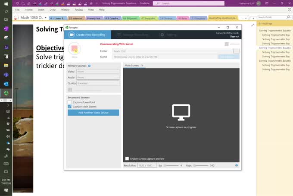
Task: Adjust the fps slider
Action: point(166,165)
